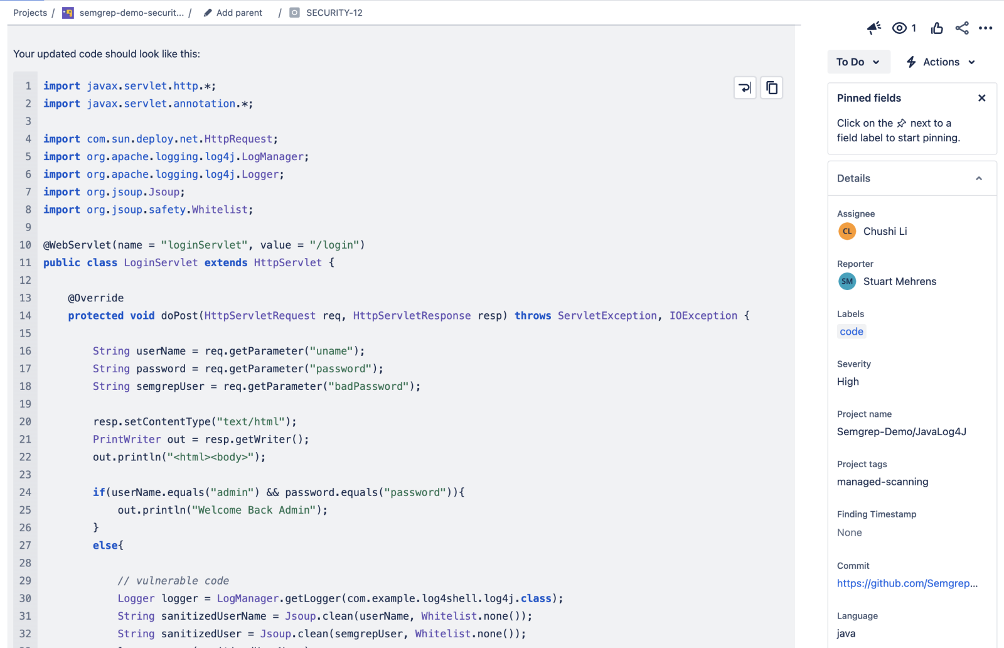Click the SECURITY-12 issue type icon
The height and width of the screenshot is (648, 1004).
coord(294,12)
